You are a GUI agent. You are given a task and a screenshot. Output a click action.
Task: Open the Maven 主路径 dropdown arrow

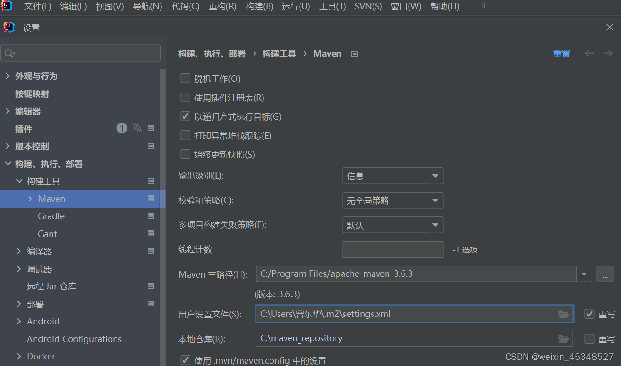pyautogui.click(x=584, y=274)
